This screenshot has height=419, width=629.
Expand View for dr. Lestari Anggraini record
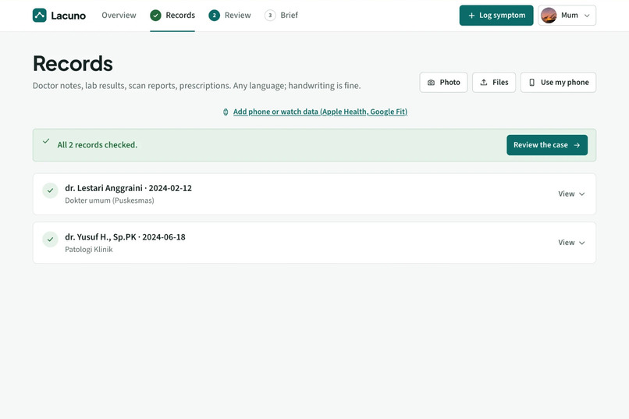point(571,194)
